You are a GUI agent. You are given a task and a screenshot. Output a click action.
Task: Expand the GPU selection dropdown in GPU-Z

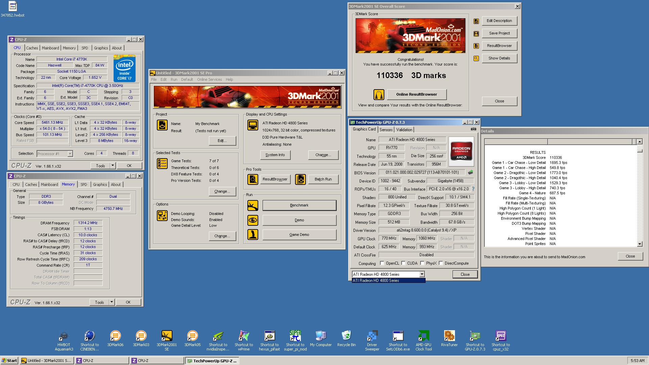pyautogui.click(x=422, y=274)
